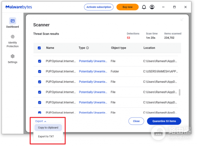Click the results list scrollbar thumb
197x146 pixels.
point(180,92)
